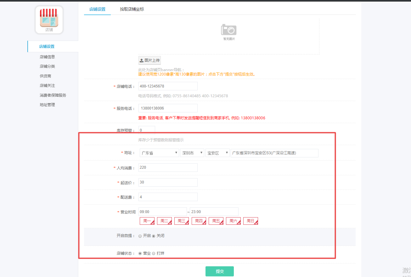Deselect the 周日 weekday checkbox

point(251,221)
